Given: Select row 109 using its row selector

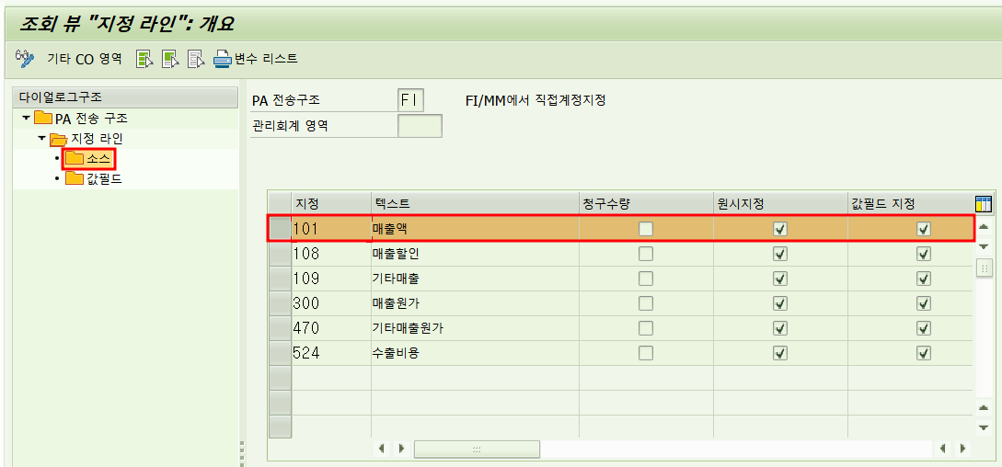Looking at the screenshot, I should [280, 279].
